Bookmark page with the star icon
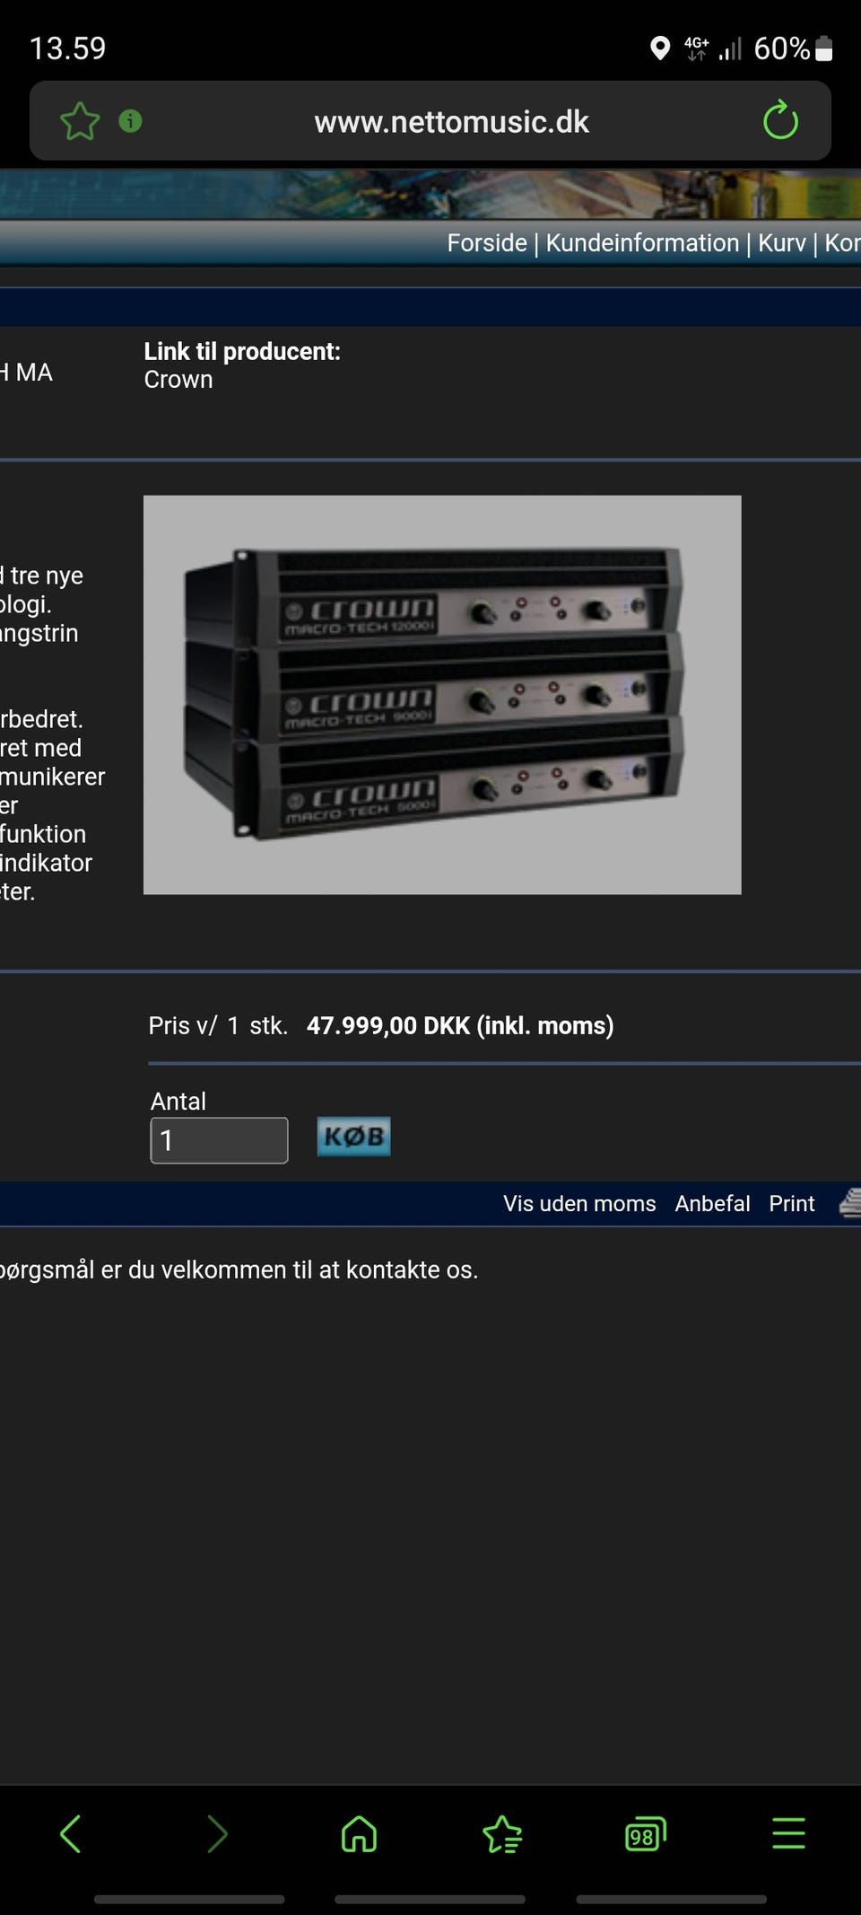This screenshot has height=1915, width=861. point(80,121)
